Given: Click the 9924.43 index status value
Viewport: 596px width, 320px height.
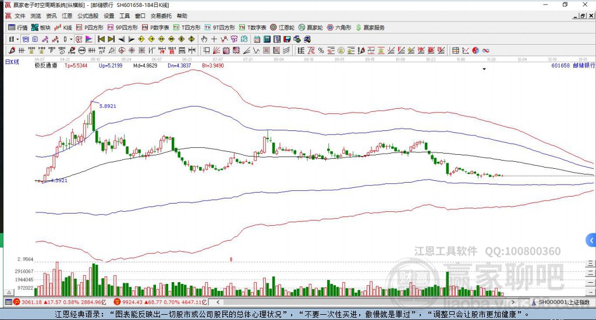Looking at the screenshot, I should point(133,302).
